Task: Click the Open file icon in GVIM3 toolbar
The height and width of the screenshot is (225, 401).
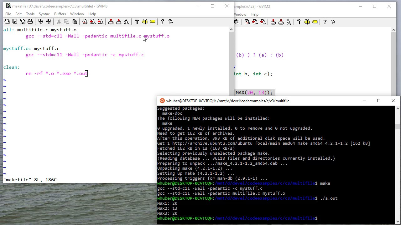Action: click(x=7, y=22)
